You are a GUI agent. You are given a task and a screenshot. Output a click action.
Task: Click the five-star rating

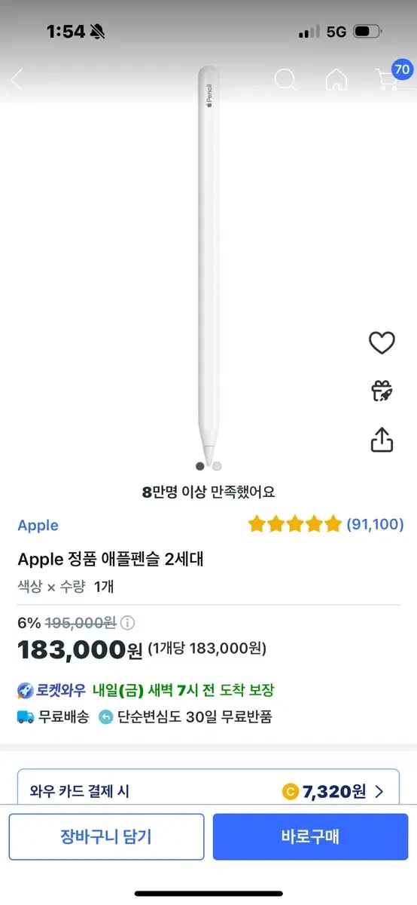pyautogui.click(x=294, y=524)
